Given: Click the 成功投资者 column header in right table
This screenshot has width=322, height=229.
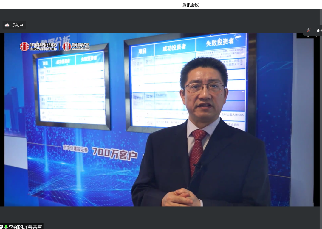Looking at the screenshot, I should click(x=174, y=48).
